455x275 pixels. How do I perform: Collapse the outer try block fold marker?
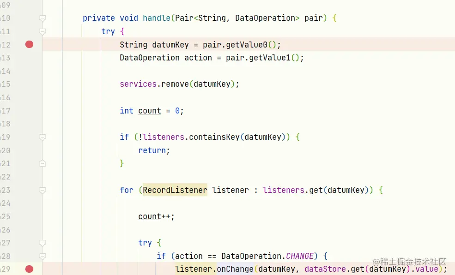point(42,31)
